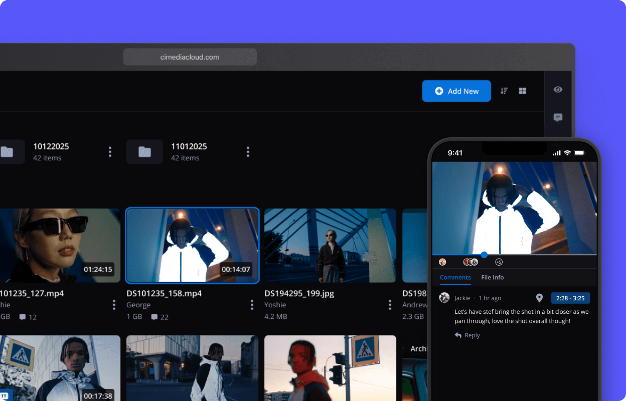
Task: Click the video playhead scrubber handle
Action: click(x=484, y=255)
